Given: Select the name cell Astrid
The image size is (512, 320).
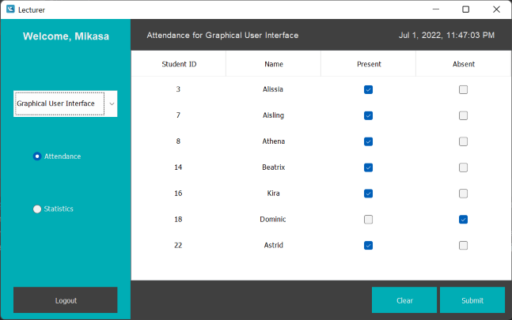Looking at the screenshot, I should [x=274, y=245].
